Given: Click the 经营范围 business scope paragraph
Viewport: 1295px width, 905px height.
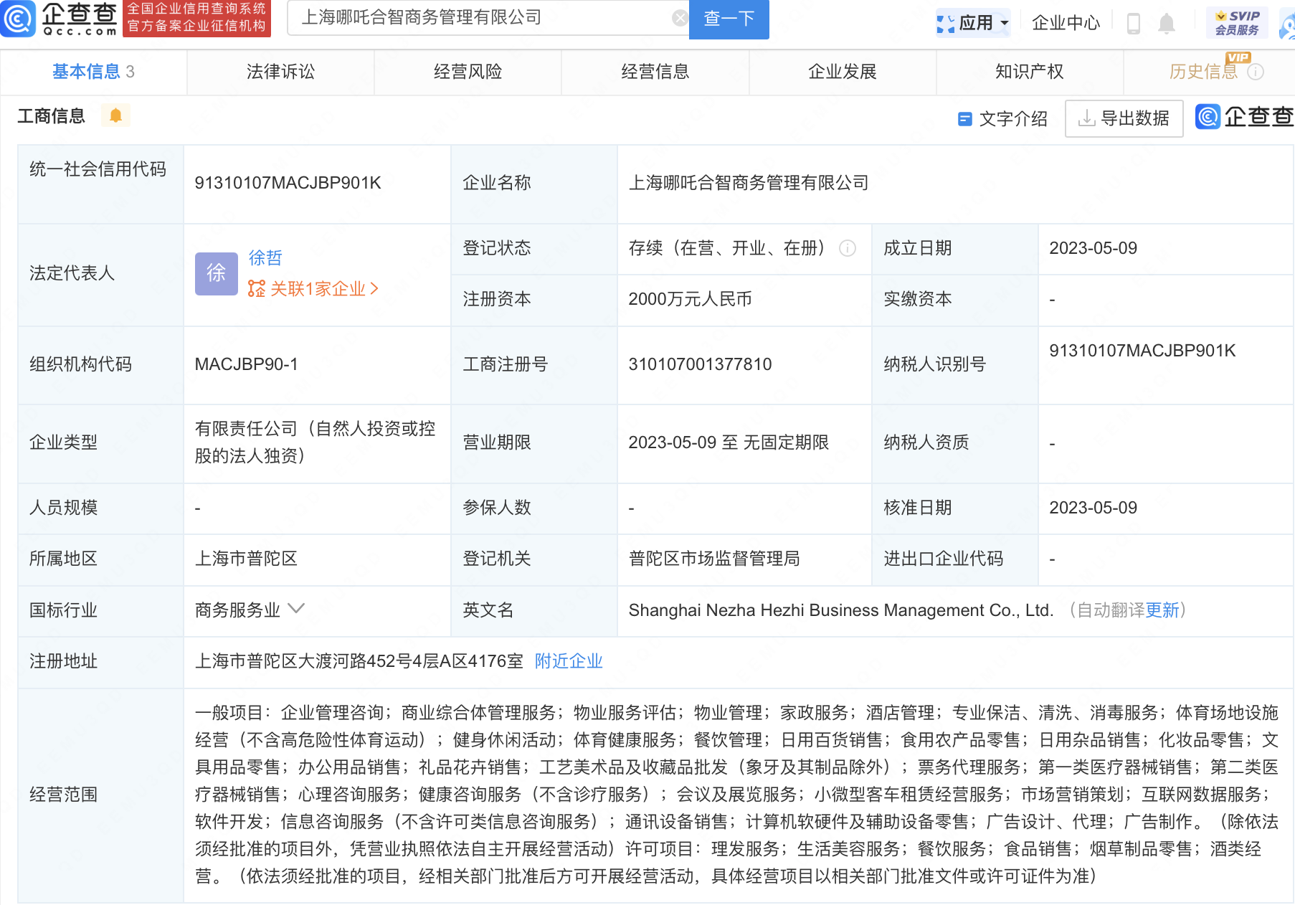Looking at the screenshot, I should pos(736,795).
